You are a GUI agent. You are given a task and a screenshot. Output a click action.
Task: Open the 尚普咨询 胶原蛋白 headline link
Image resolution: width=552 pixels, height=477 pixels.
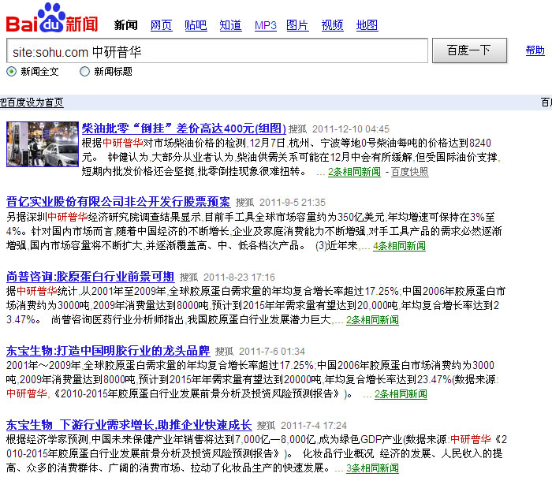[x=90, y=277]
